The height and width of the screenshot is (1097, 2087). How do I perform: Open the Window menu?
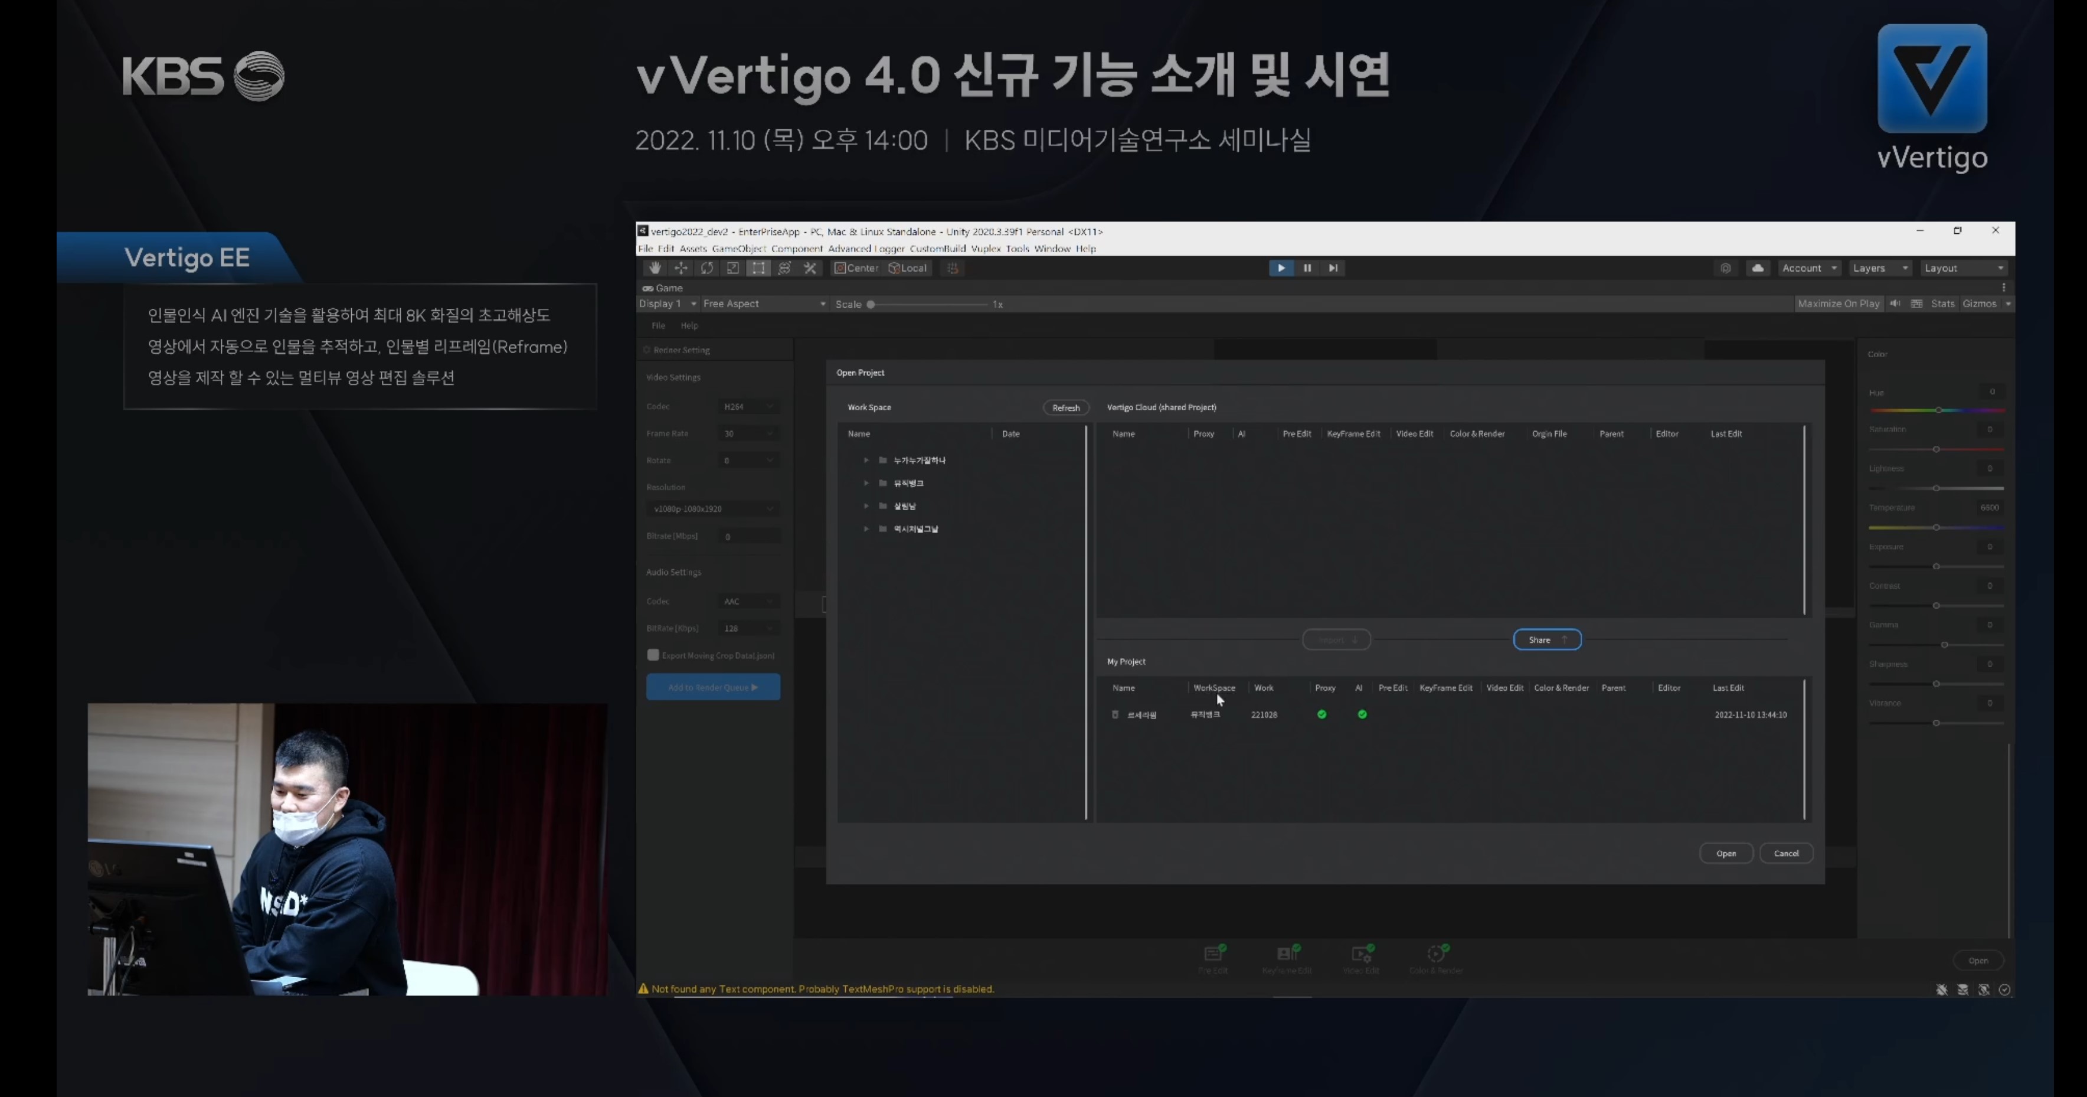[x=1052, y=249]
